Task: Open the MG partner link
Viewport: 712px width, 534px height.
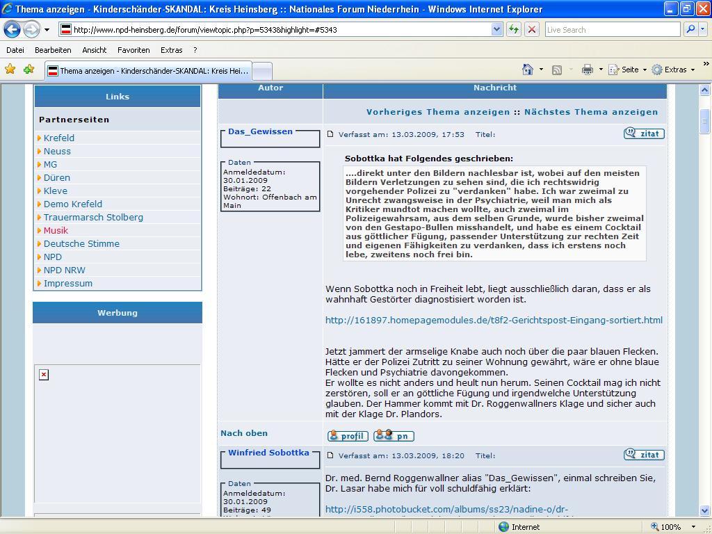Action: 50,164
